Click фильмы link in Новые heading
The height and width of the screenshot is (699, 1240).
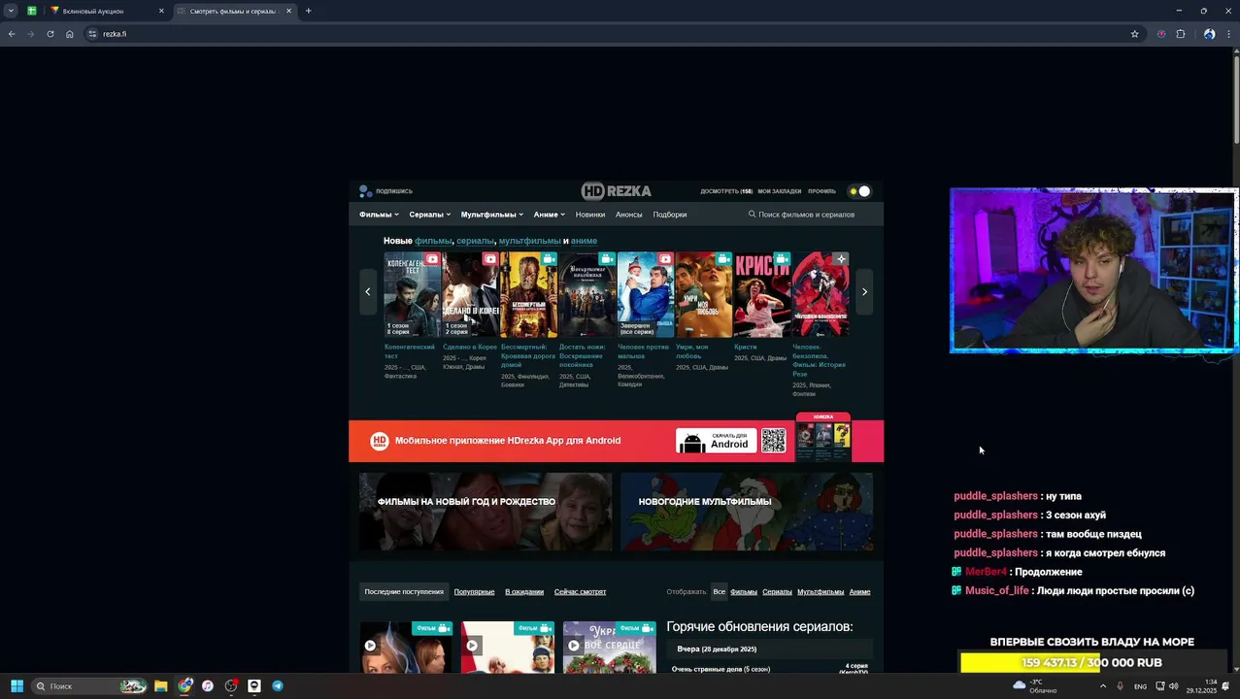click(433, 241)
